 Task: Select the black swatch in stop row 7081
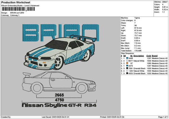pos(127,68)
